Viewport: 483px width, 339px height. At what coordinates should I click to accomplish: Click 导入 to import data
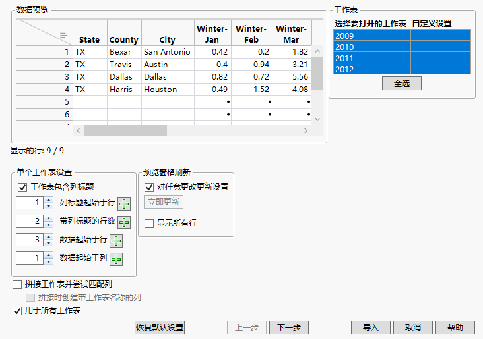click(x=371, y=328)
